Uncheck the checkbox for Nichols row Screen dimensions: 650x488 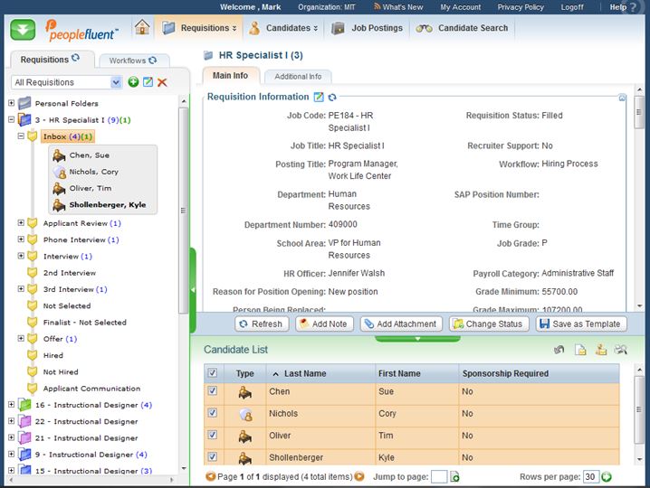212,414
